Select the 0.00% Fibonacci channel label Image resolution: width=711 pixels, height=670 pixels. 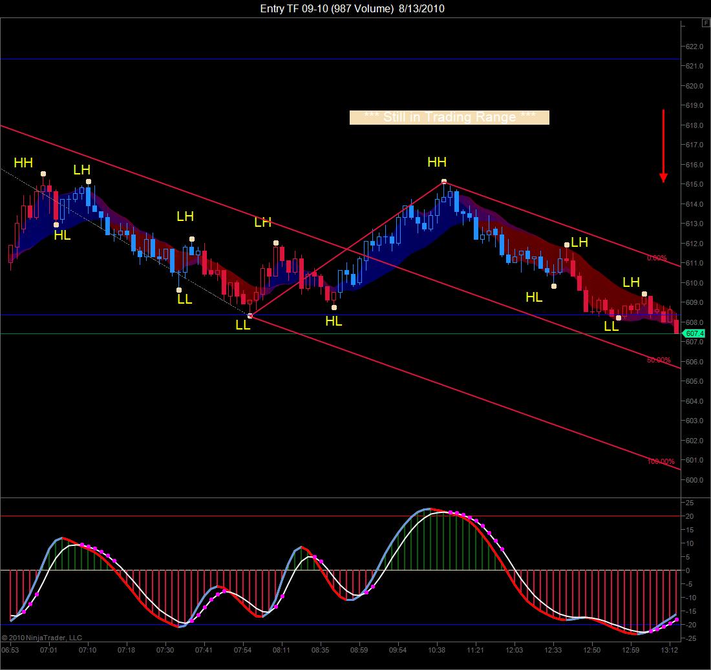[657, 258]
